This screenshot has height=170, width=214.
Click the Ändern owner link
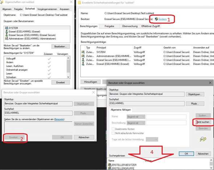tap(162, 19)
